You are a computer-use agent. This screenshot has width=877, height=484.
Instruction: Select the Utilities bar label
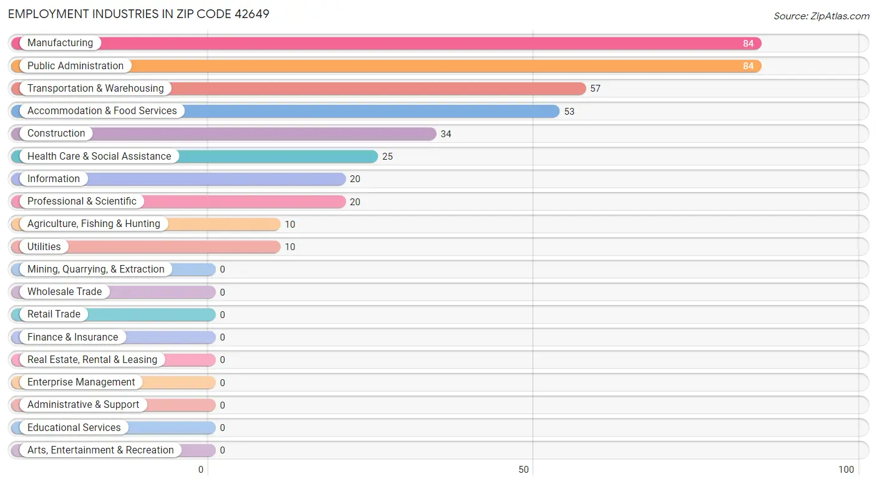(44, 247)
